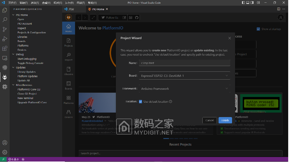
Task: Click the expand fullscreen icon in PIO toolbar
Action: (94, 18)
